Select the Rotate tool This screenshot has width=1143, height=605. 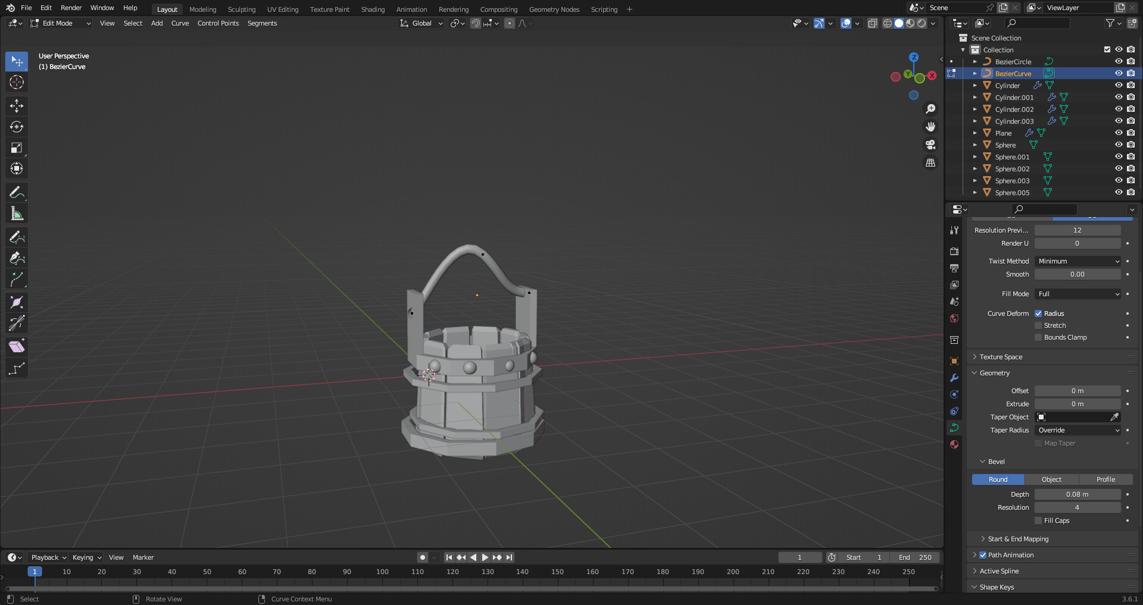(x=16, y=126)
